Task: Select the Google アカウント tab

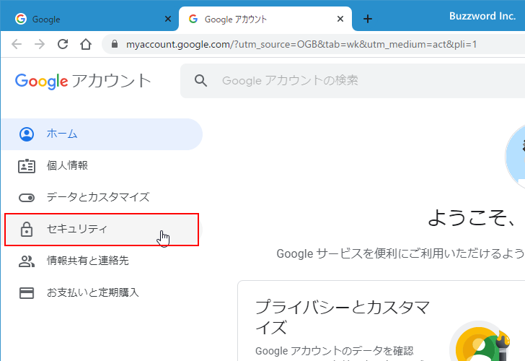Action: tap(265, 19)
